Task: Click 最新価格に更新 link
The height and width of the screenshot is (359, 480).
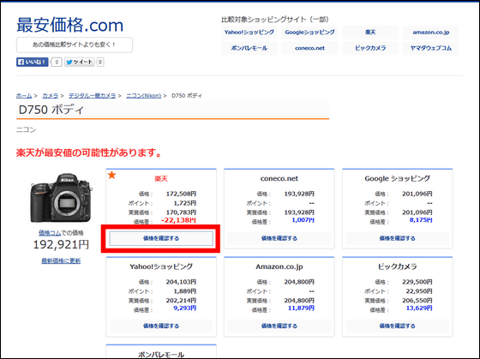Action: pyautogui.click(x=61, y=261)
